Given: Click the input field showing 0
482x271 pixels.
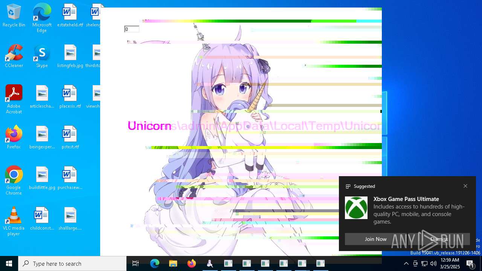Looking at the screenshot, I should pos(132,29).
